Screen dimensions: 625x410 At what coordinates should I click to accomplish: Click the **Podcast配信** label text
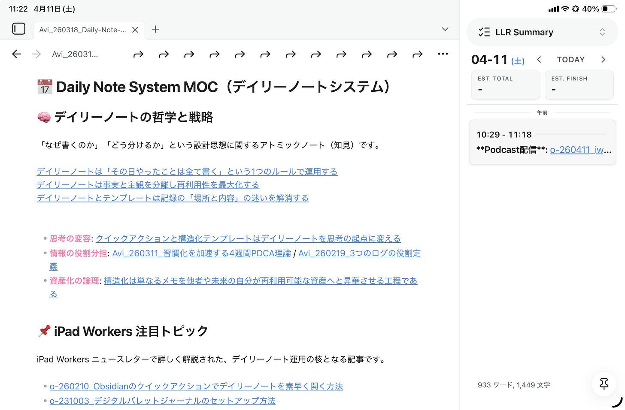512,150
